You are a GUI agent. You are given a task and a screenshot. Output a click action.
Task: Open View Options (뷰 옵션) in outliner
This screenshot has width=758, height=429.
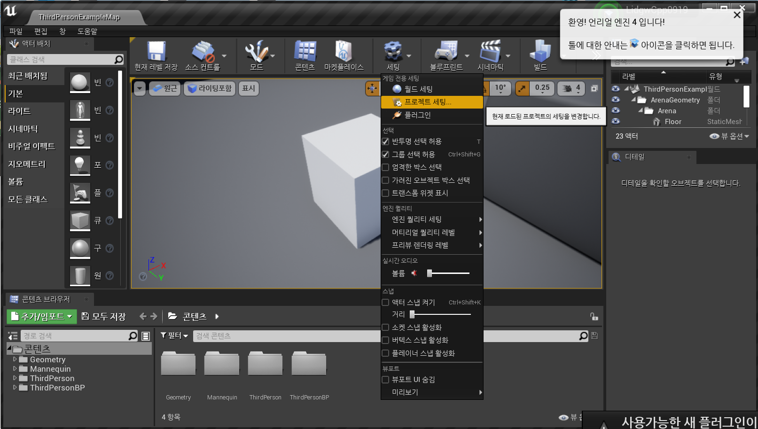point(729,136)
